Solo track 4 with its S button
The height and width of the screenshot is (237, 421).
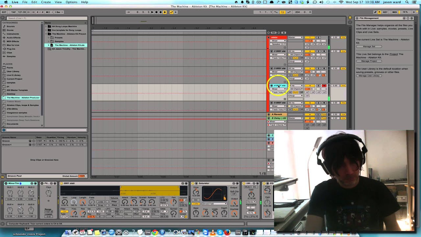[x=318, y=86]
